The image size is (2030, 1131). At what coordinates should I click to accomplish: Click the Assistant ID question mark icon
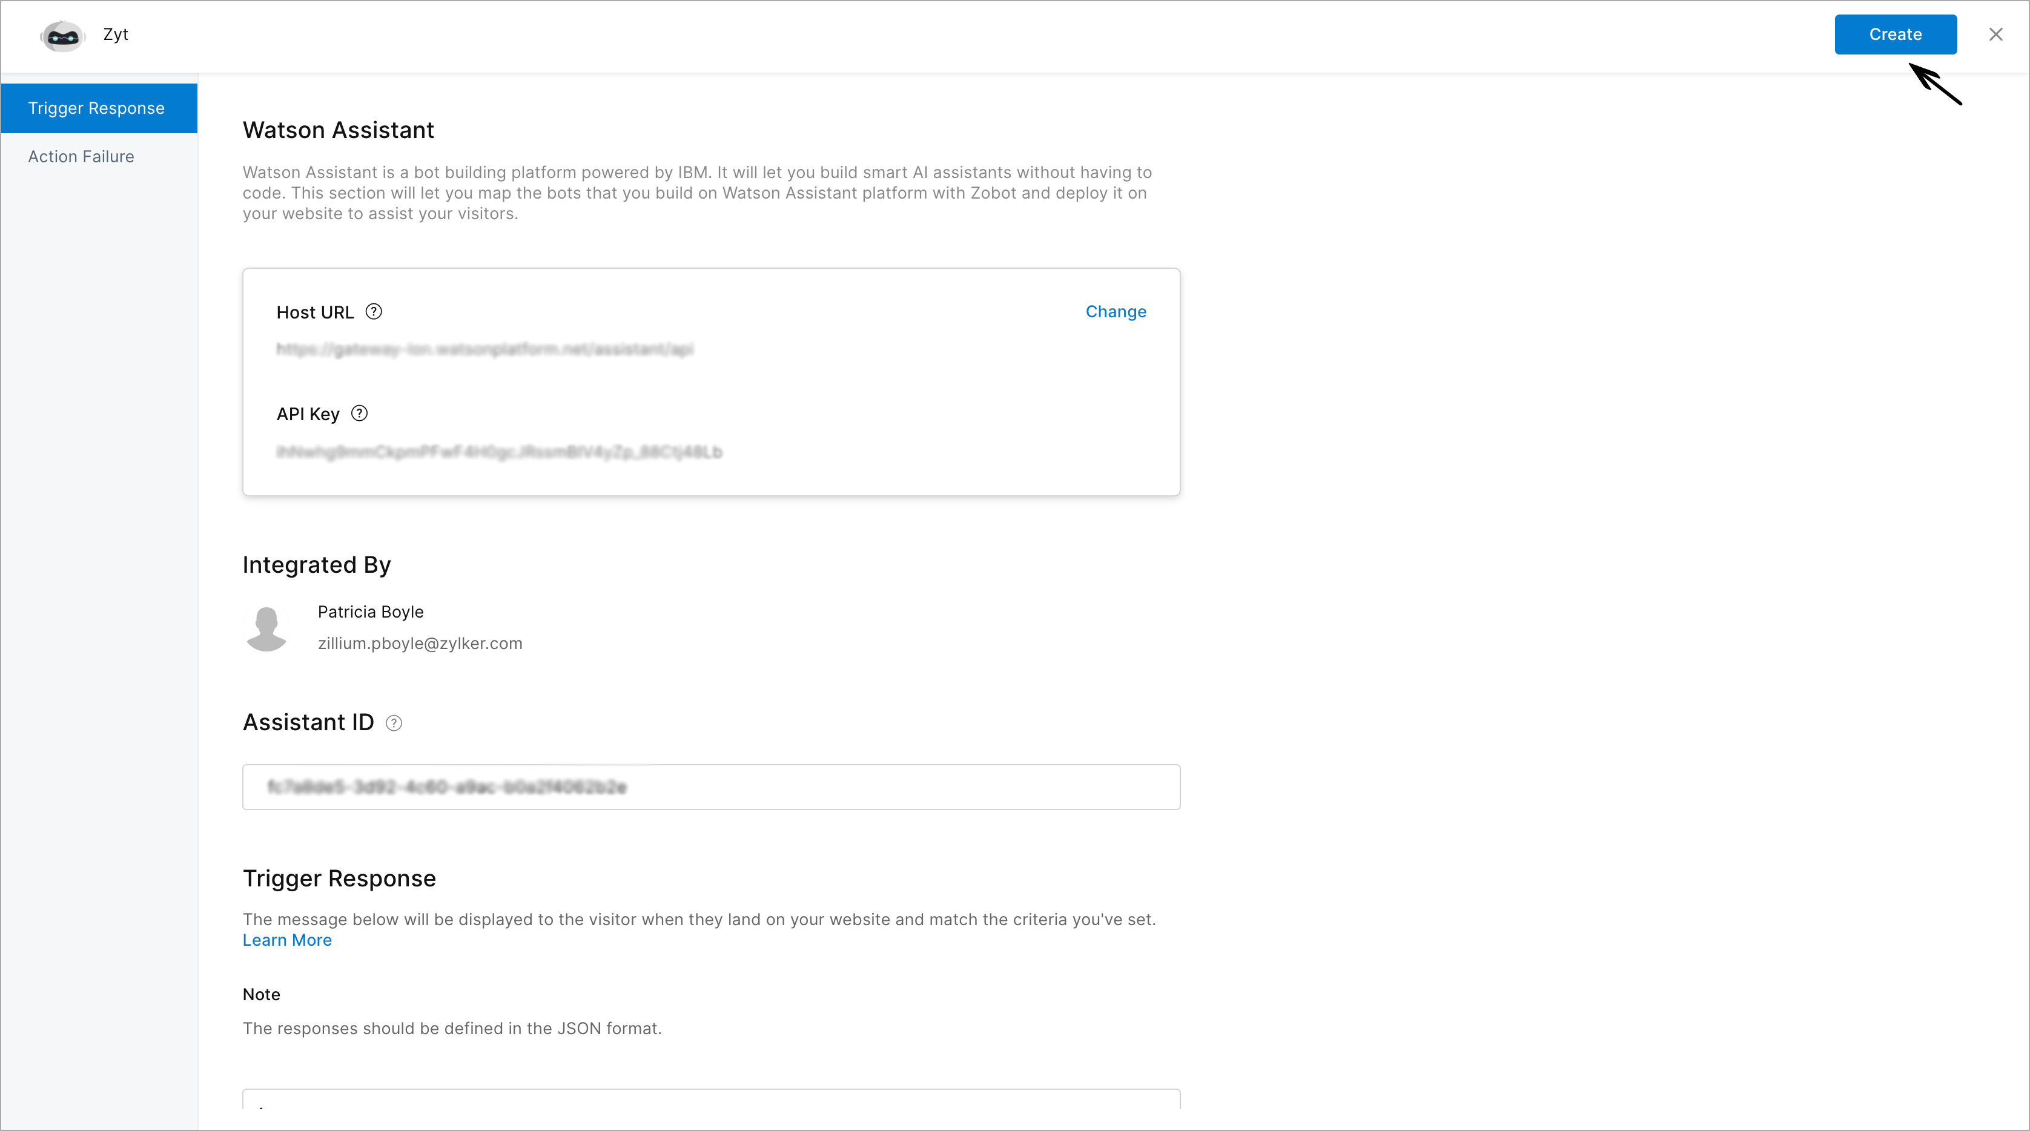click(394, 723)
